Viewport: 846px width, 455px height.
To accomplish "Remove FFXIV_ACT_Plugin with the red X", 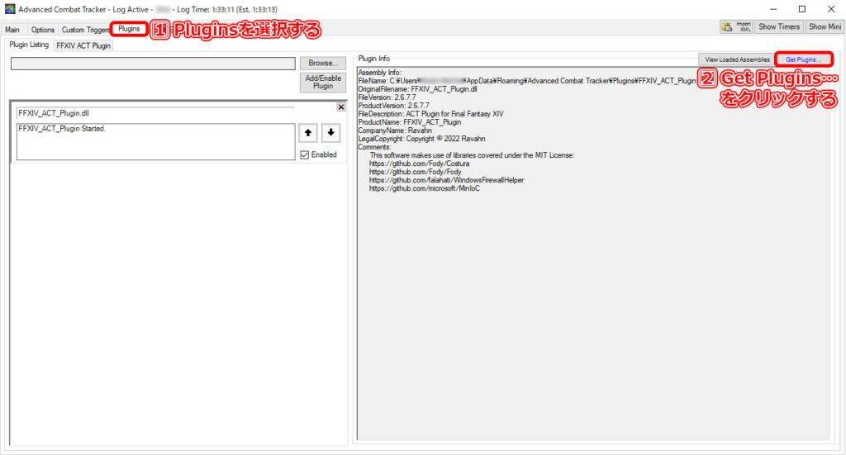I will (x=341, y=107).
